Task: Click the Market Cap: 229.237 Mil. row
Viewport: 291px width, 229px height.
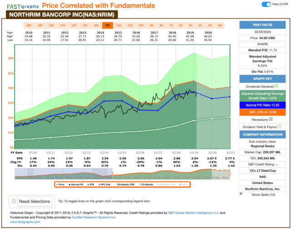Action: pos(262,152)
